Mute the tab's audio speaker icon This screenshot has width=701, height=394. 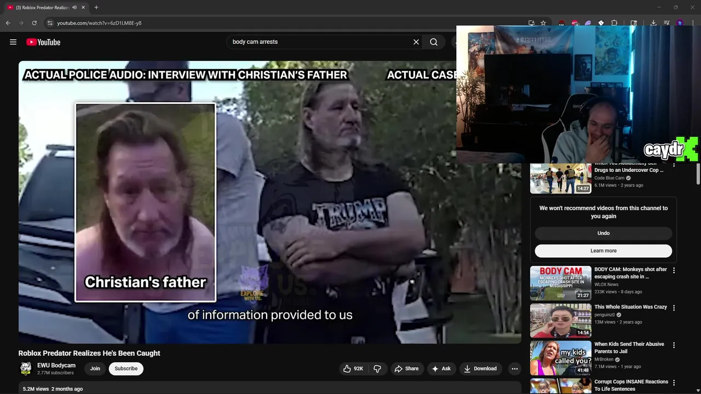[x=74, y=8]
